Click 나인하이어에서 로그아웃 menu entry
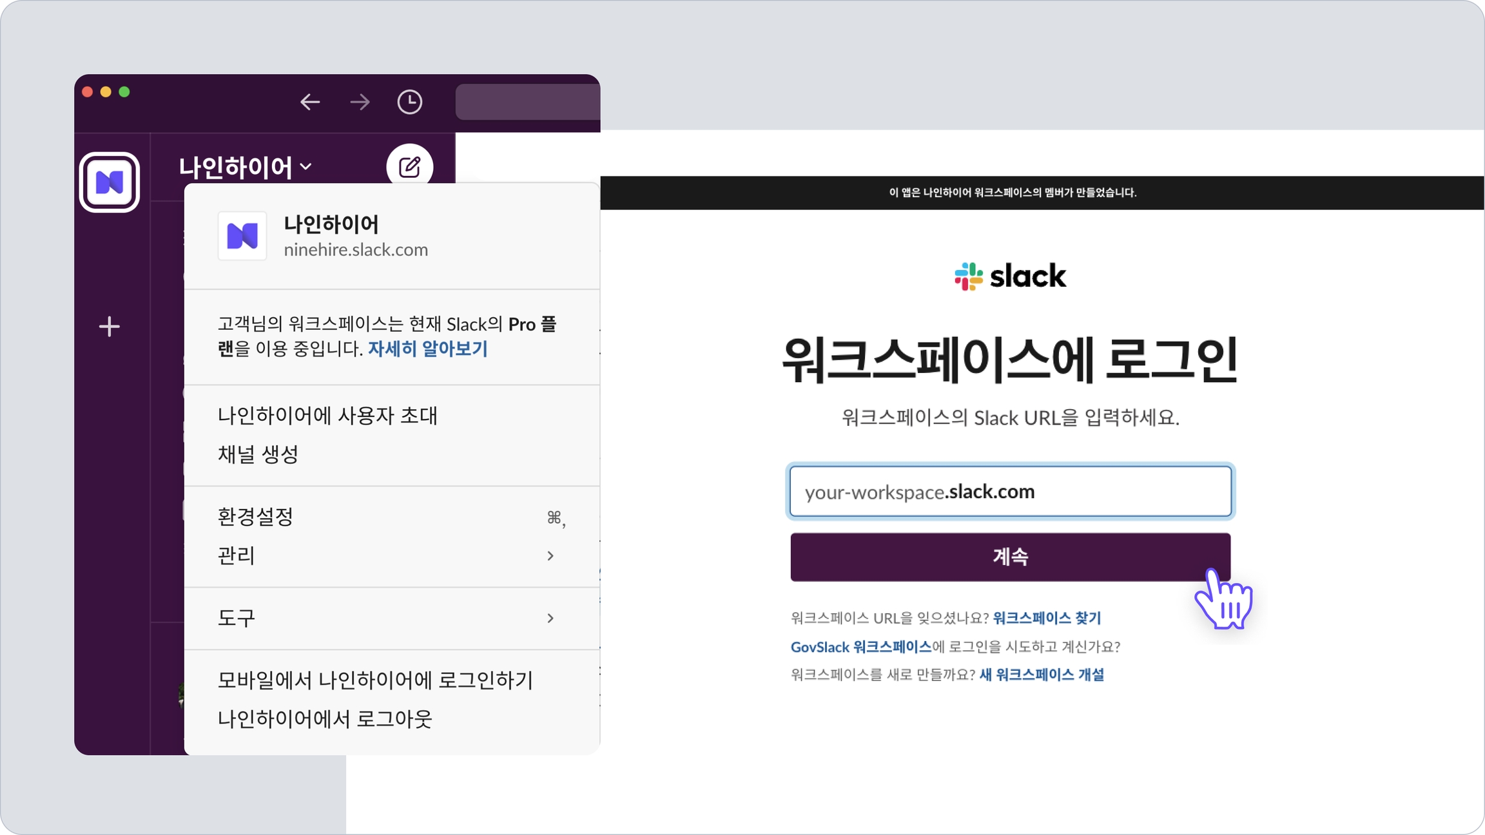Viewport: 1485px width, 835px height. pos(325,719)
